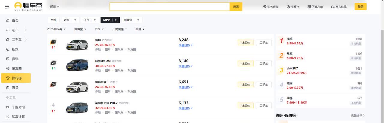Select the MPV category tab
The image size is (384, 123).
[106, 20]
